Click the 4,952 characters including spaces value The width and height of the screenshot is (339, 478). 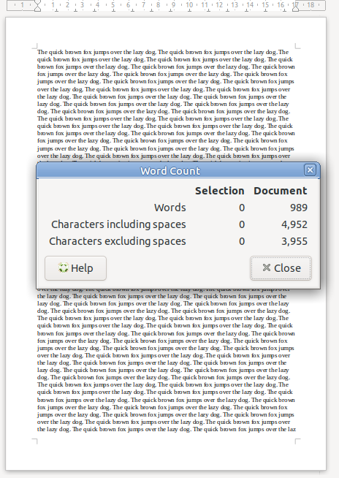[x=294, y=224]
